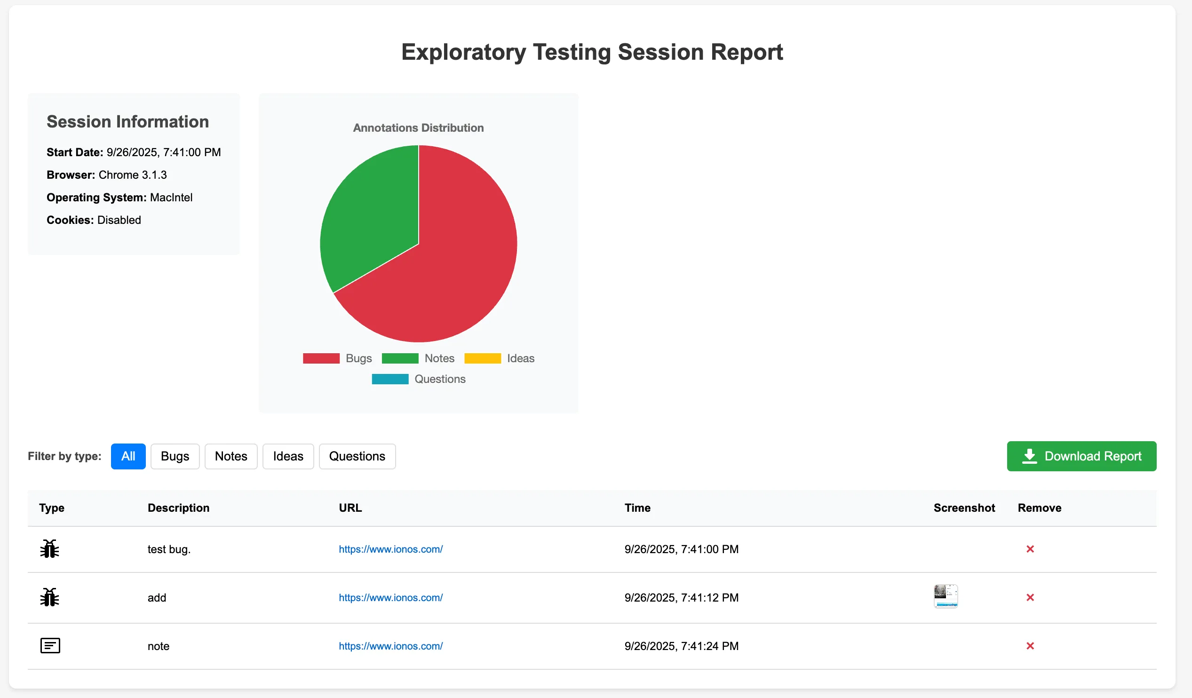Click the bug icon on the add row
This screenshot has height=698, width=1192.
(50, 597)
